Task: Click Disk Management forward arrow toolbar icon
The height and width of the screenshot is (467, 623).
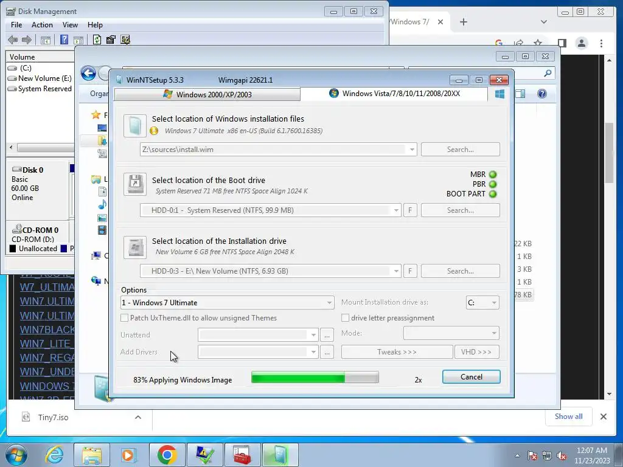Action: pyautogui.click(x=27, y=40)
